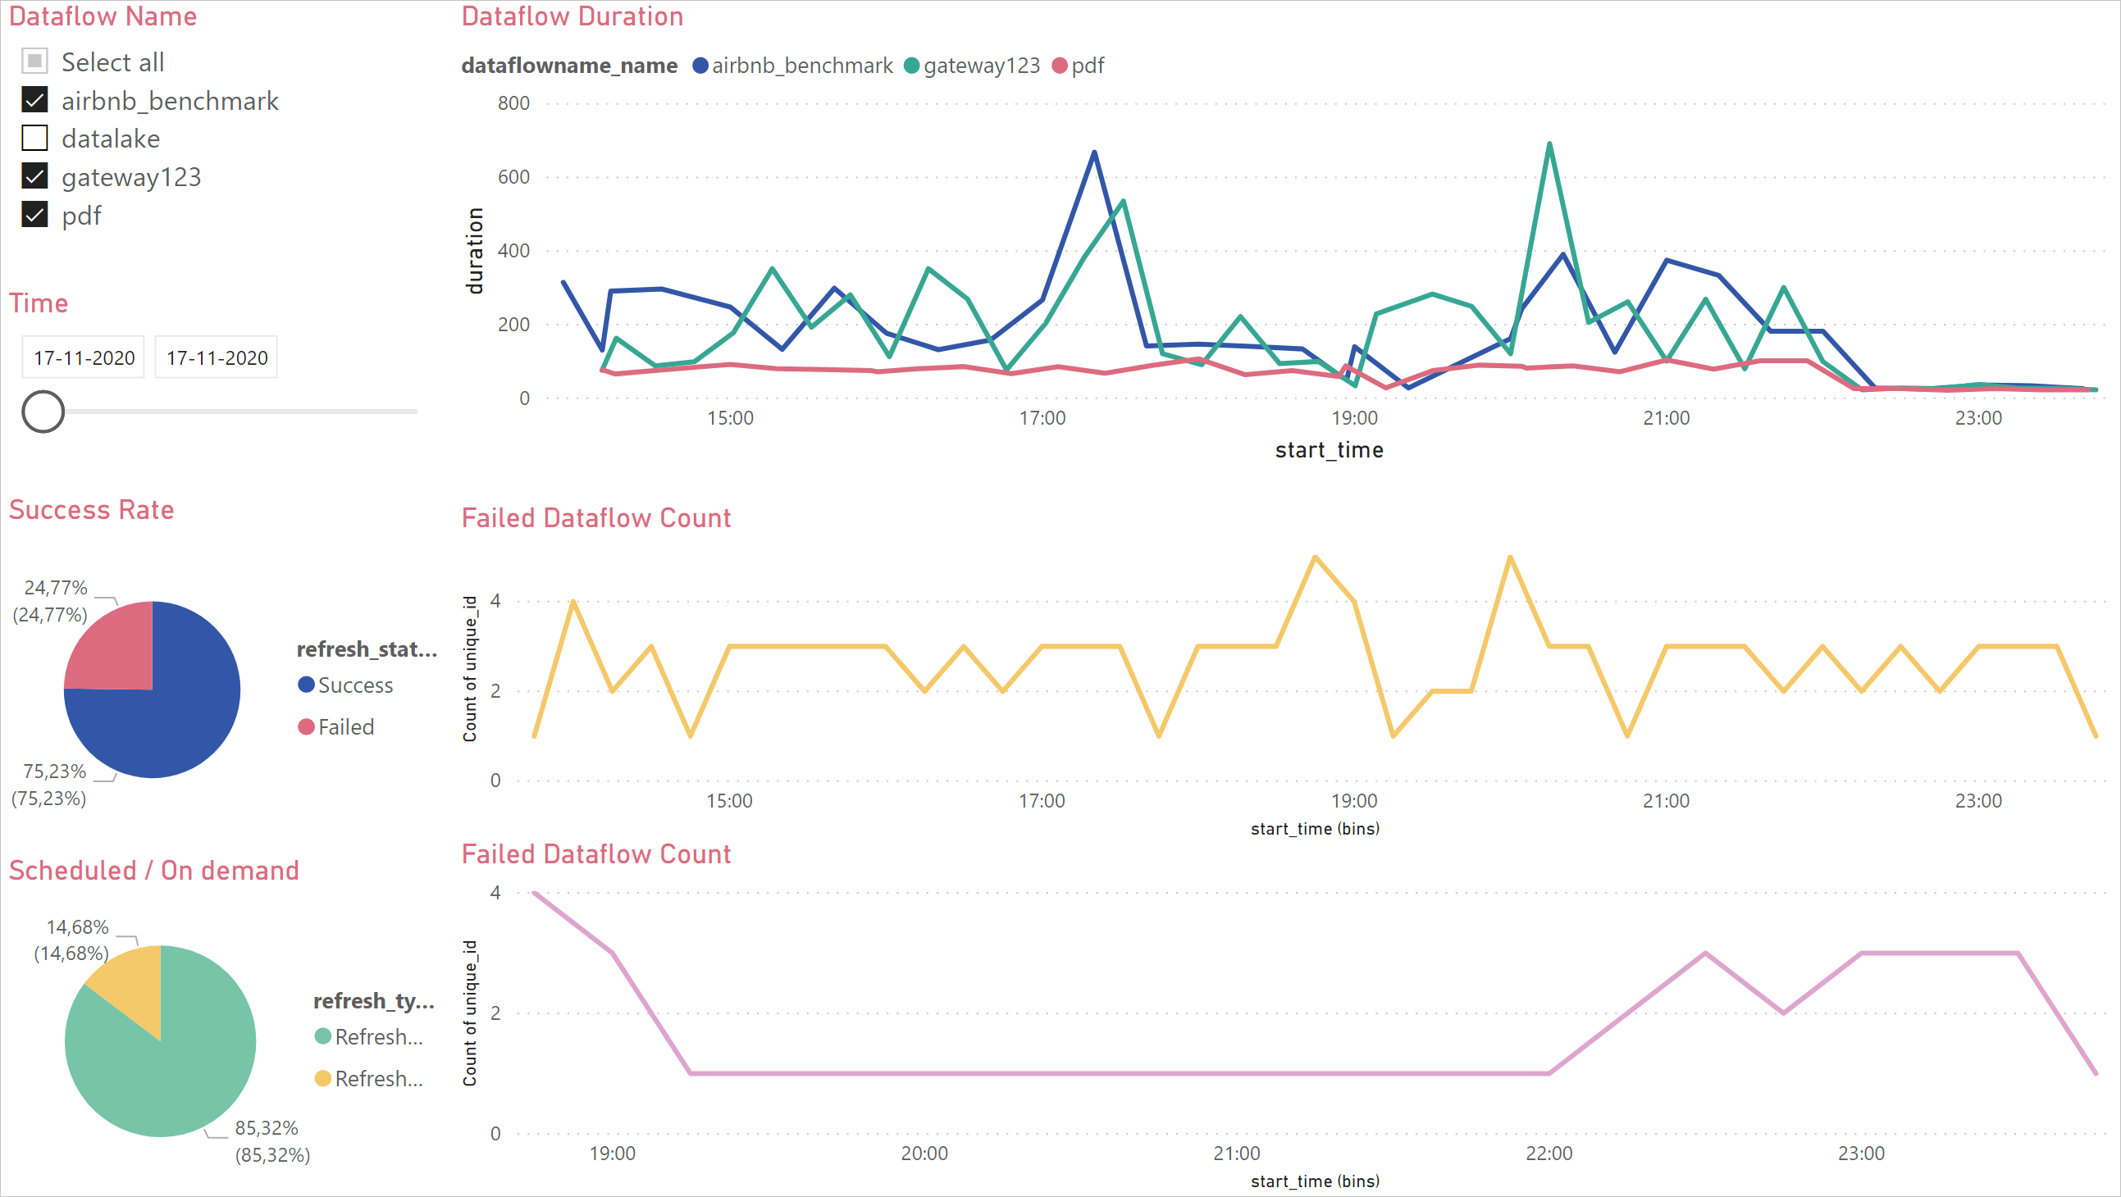Open the start date input field 17-11-2020
Viewport: 2121px width, 1197px height.
click(x=83, y=357)
